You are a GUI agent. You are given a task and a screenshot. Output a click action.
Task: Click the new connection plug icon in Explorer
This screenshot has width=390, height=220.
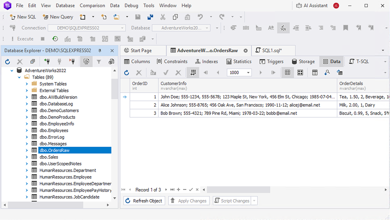click(x=47, y=62)
